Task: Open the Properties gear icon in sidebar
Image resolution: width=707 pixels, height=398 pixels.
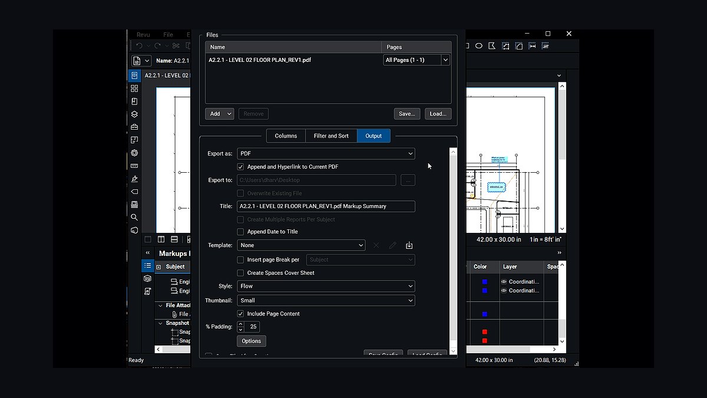Action: (134, 153)
